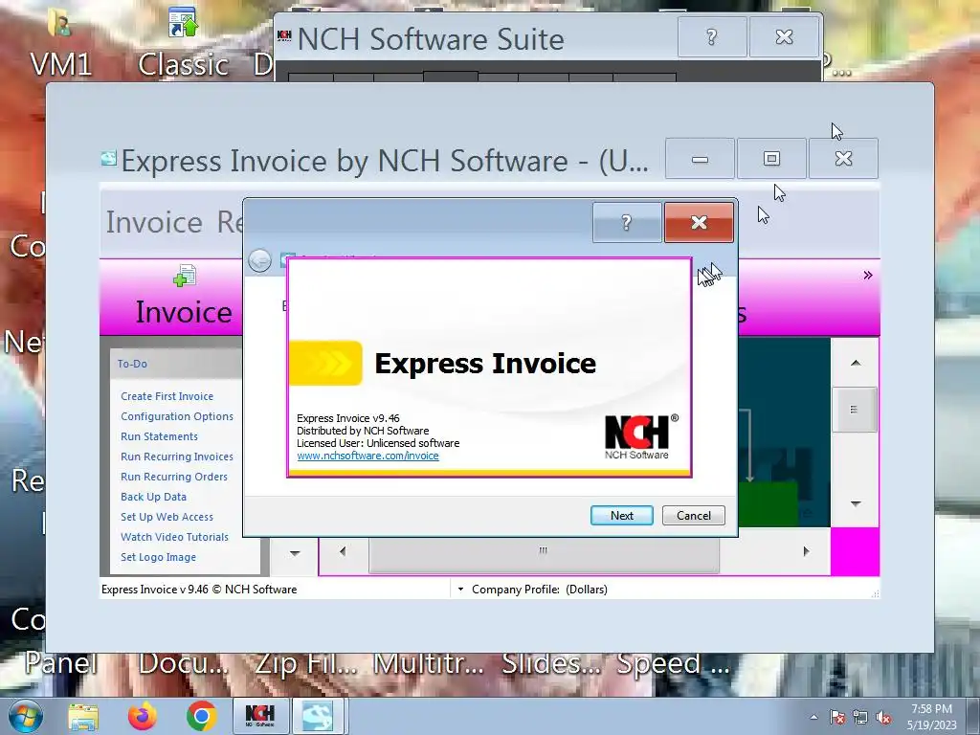Image resolution: width=980 pixels, height=735 pixels.
Task: Click the network tray icon
Action: 860,718
